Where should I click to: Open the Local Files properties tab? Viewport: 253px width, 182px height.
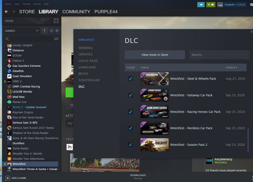click(x=88, y=61)
